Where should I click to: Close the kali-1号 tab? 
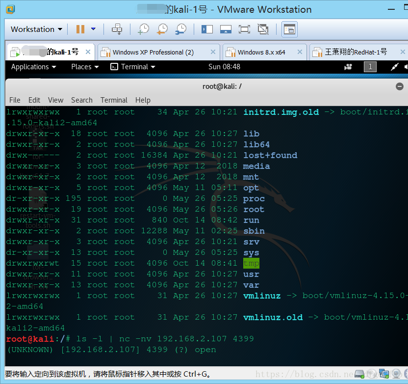(x=88, y=52)
